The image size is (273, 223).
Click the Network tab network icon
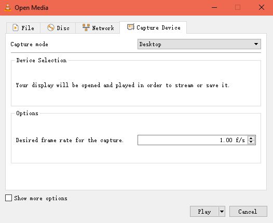coord(86,27)
